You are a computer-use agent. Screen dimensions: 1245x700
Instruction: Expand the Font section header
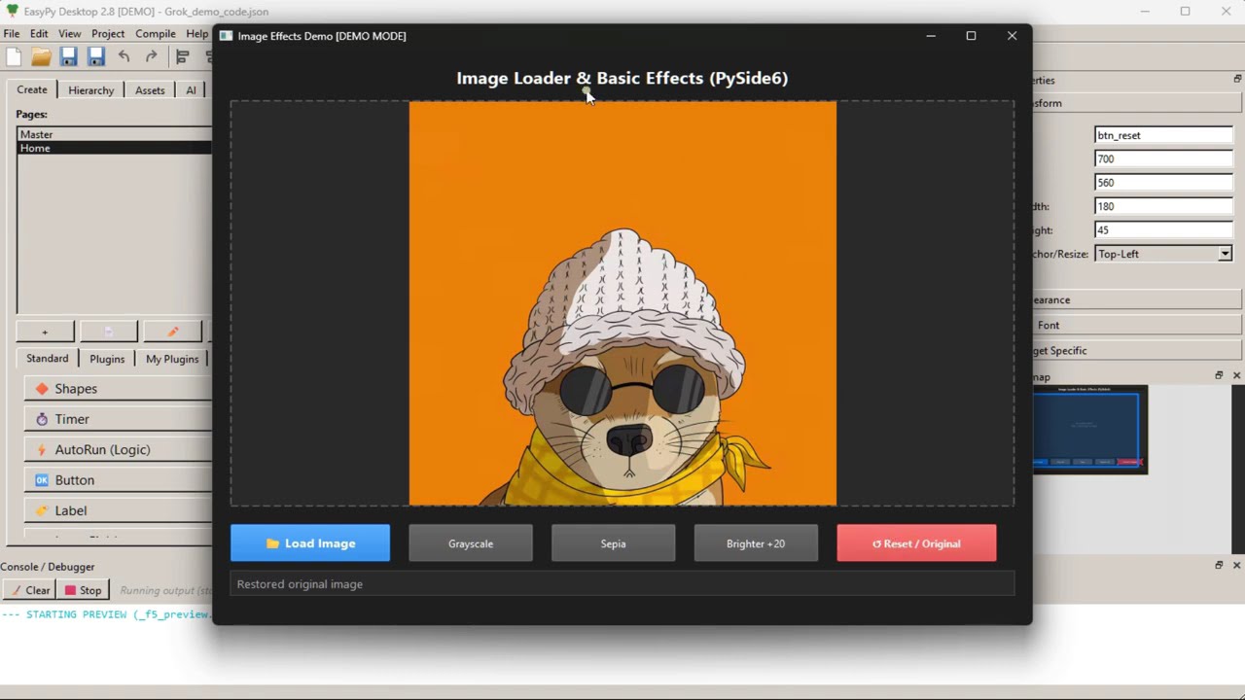coord(1137,325)
